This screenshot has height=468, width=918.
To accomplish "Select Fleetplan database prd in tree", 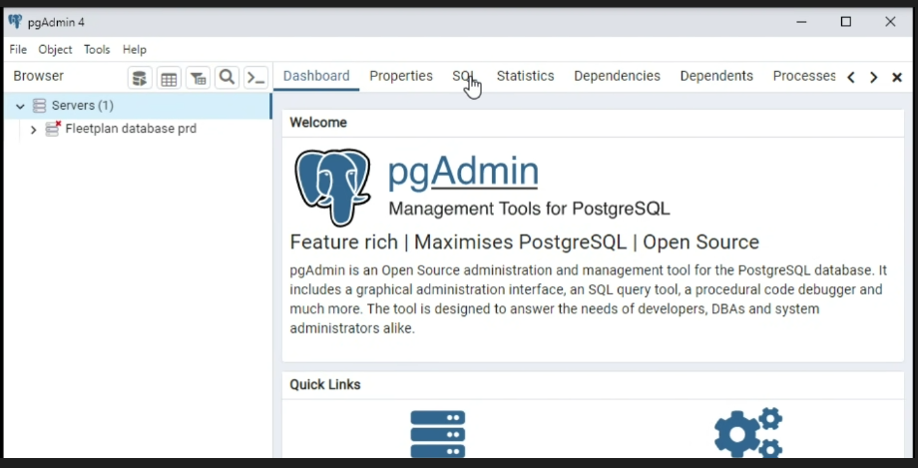I will pyautogui.click(x=130, y=129).
